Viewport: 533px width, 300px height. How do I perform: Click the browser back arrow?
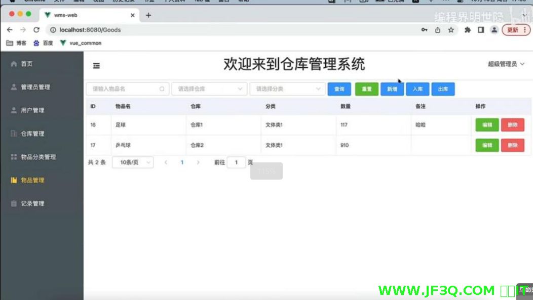pyautogui.click(x=10, y=30)
